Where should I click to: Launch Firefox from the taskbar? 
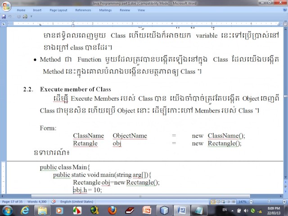(112, 211)
